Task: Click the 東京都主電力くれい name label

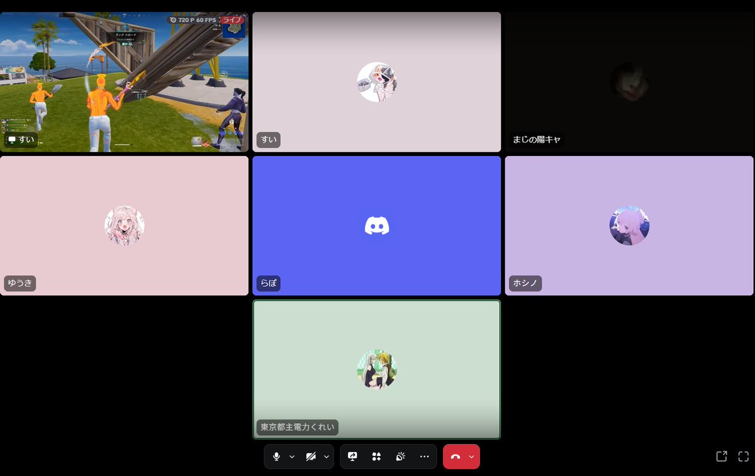Action: click(298, 428)
